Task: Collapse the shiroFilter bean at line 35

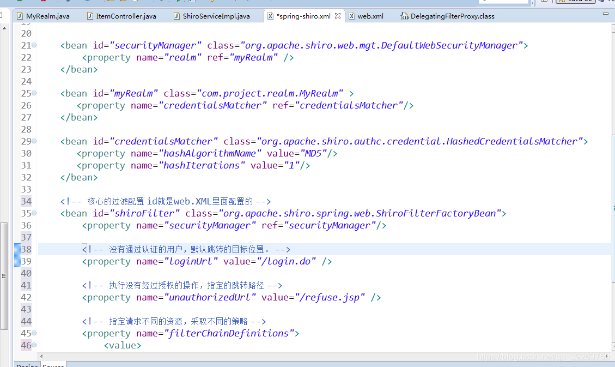Action: click(34, 213)
